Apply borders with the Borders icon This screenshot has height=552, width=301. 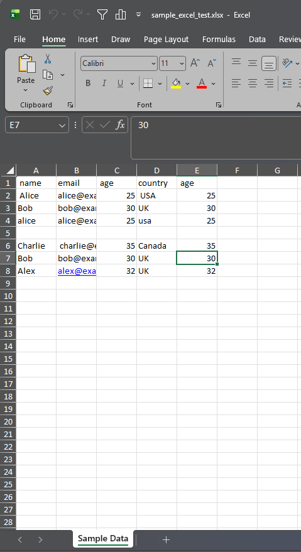[x=148, y=83]
